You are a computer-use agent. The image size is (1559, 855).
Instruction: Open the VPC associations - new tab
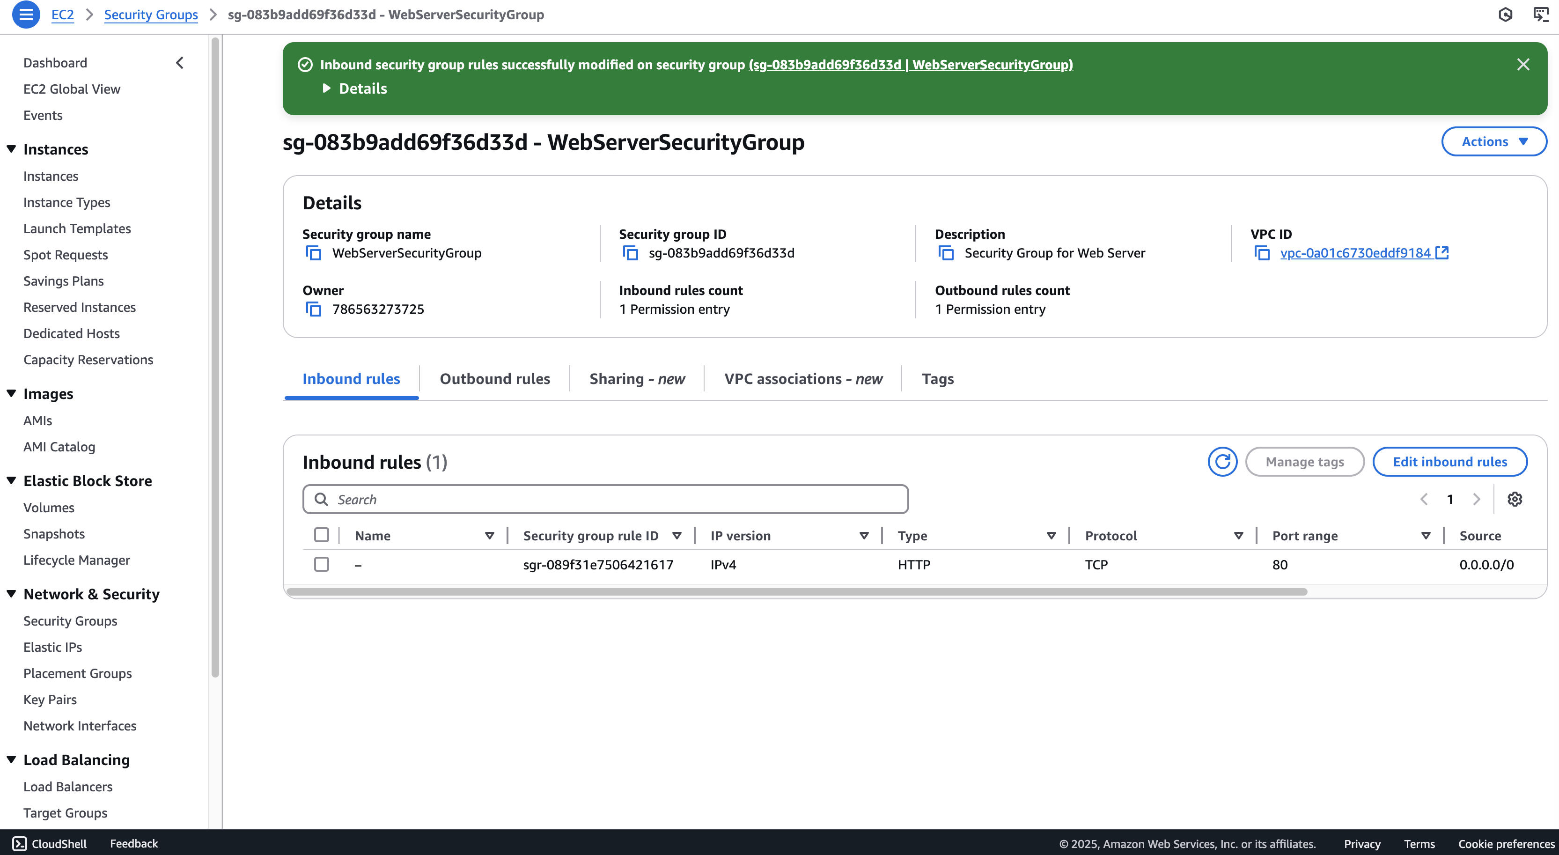pyautogui.click(x=803, y=379)
